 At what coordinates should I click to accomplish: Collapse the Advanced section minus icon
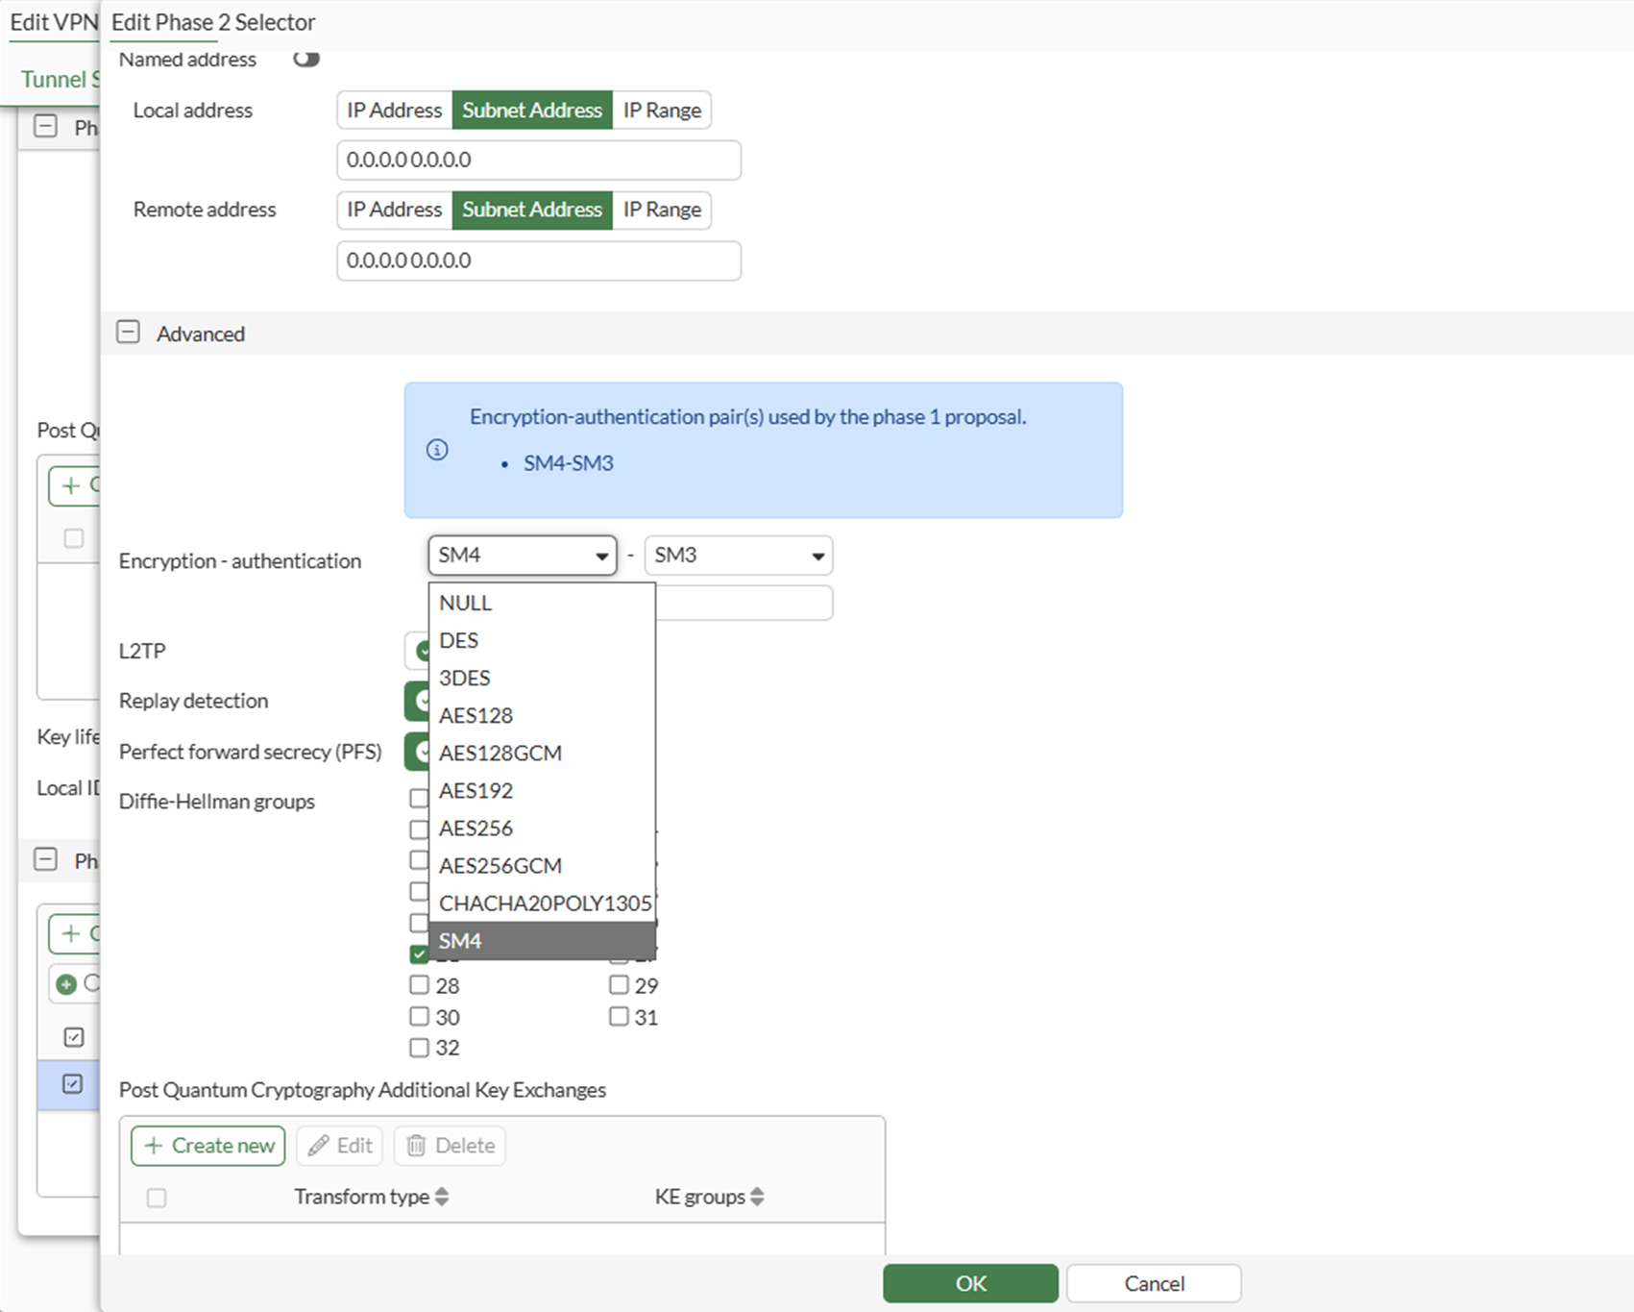(x=128, y=333)
